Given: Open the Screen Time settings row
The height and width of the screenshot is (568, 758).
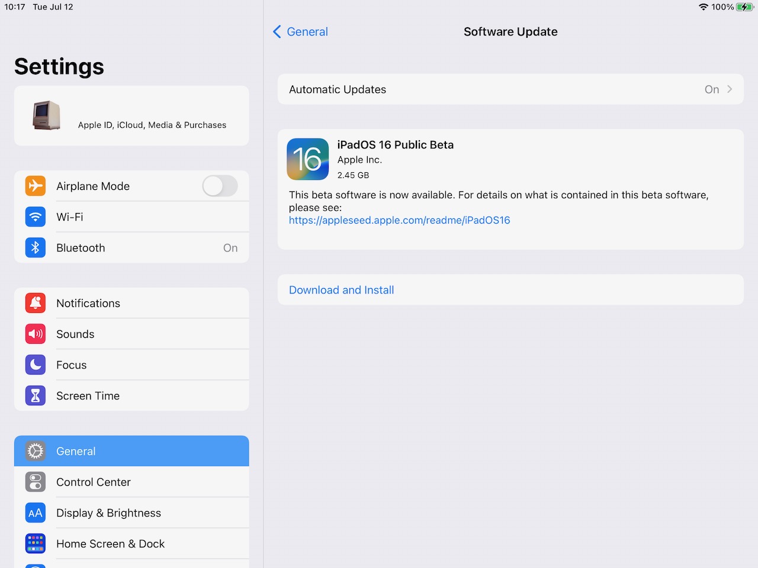Looking at the screenshot, I should 131,395.
